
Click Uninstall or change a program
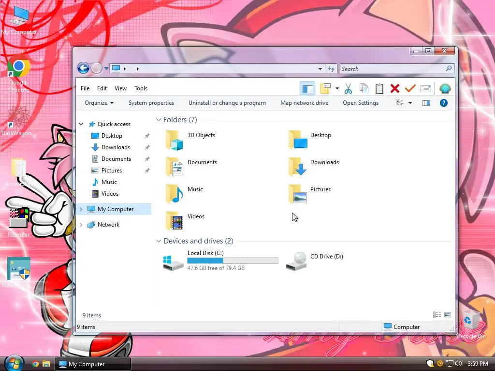pos(227,103)
